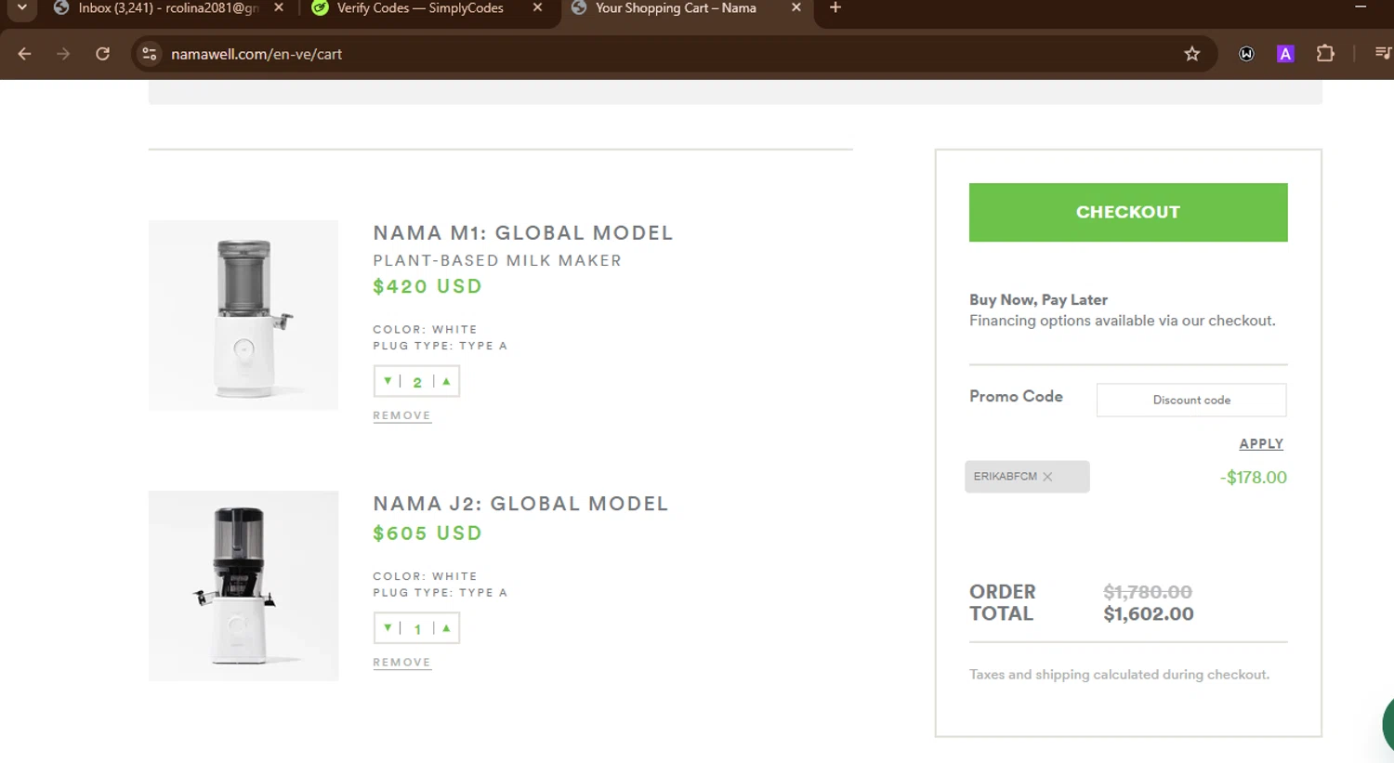The image size is (1394, 763).
Task: Bookmark this page with the star icon
Action: tap(1192, 54)
